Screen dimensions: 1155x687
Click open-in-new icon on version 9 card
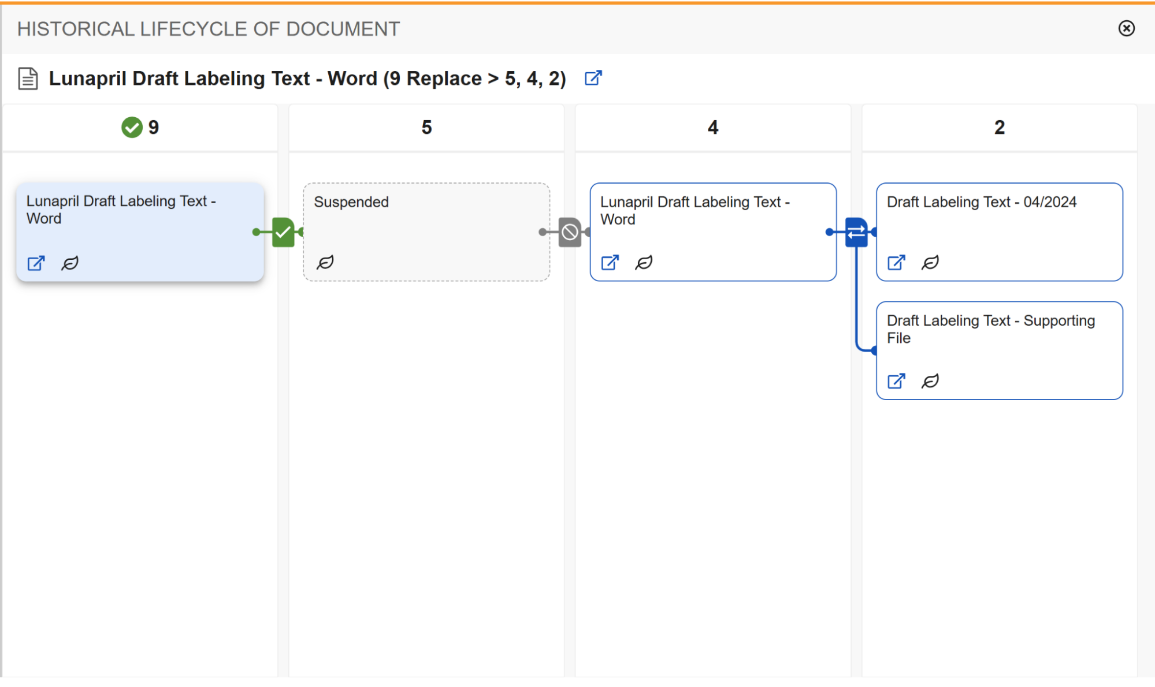36,263
